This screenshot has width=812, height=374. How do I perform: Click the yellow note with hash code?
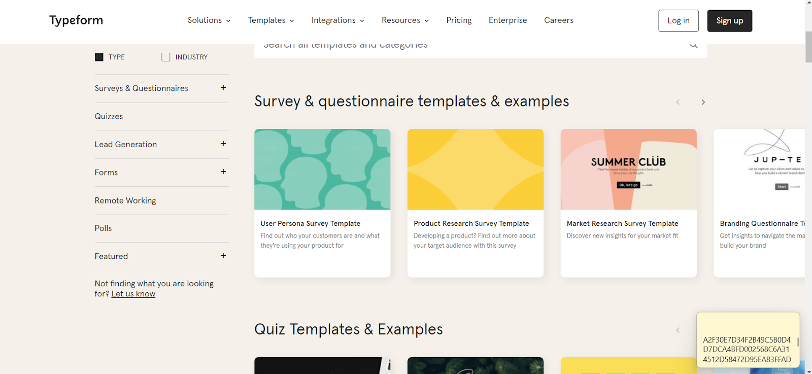click(748, 340)
